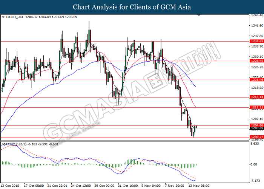Select the MACD(12,26,9) indicator label
The width and height of the screenshot is (264, 189).
pos(14,144)
